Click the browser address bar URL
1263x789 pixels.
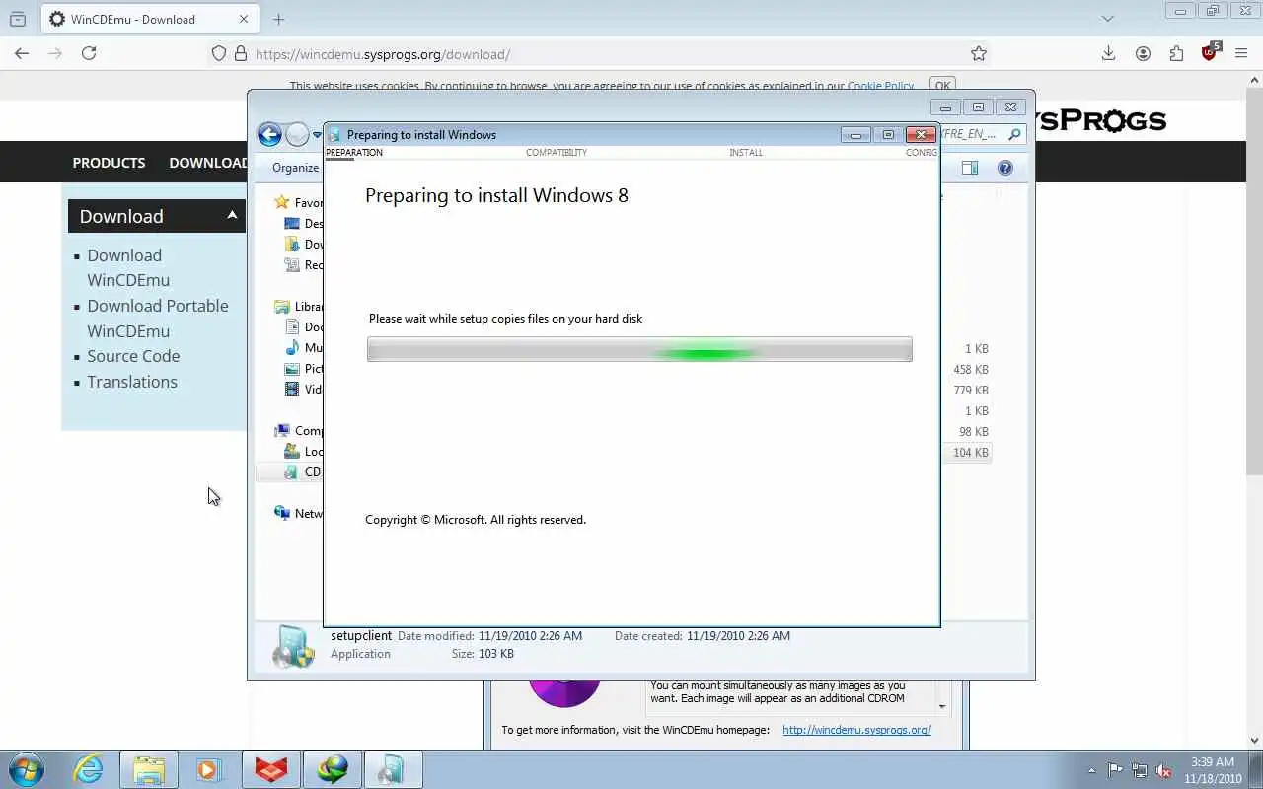[383, 54]
